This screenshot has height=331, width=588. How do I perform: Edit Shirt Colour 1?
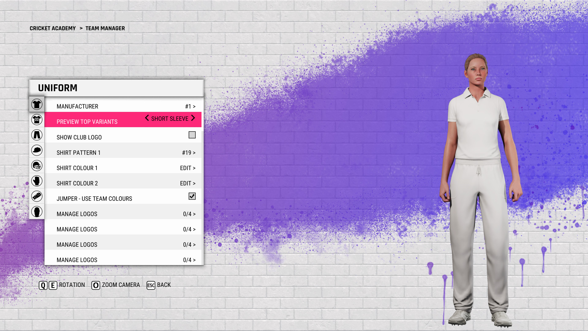[187, 168]
